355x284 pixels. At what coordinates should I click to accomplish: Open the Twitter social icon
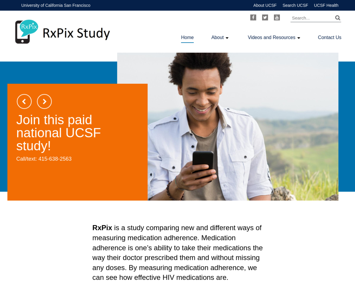pyautogui.click(x=265, y=17)
